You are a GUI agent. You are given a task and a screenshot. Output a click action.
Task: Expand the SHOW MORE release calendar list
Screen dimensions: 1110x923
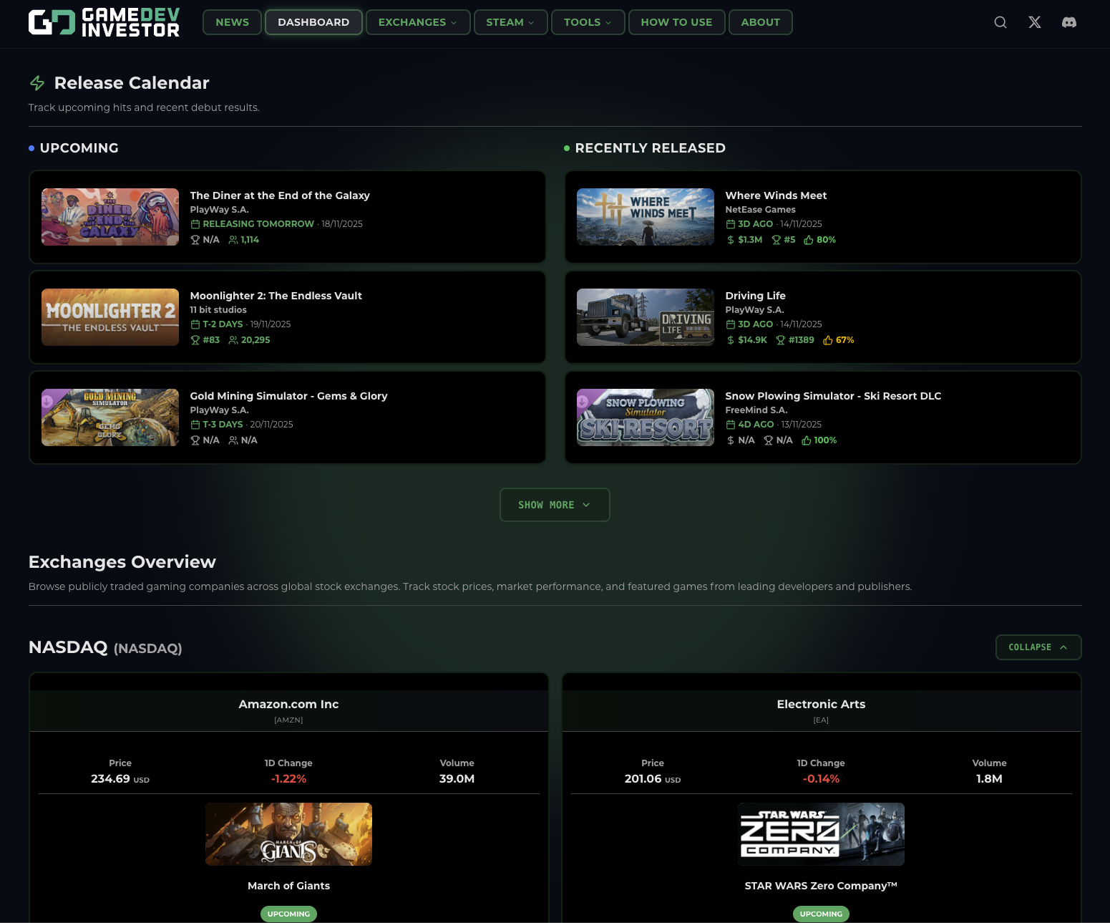click(x=555, y=505)
